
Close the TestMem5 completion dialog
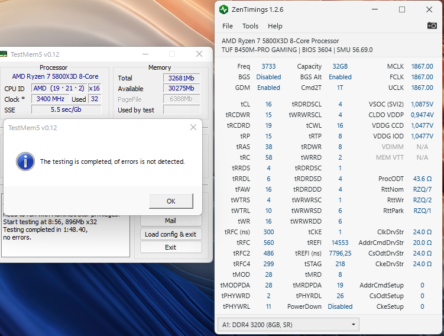193,128
